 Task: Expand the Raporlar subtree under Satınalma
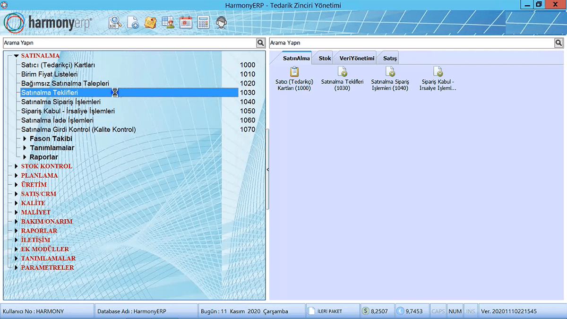[25, 157]
